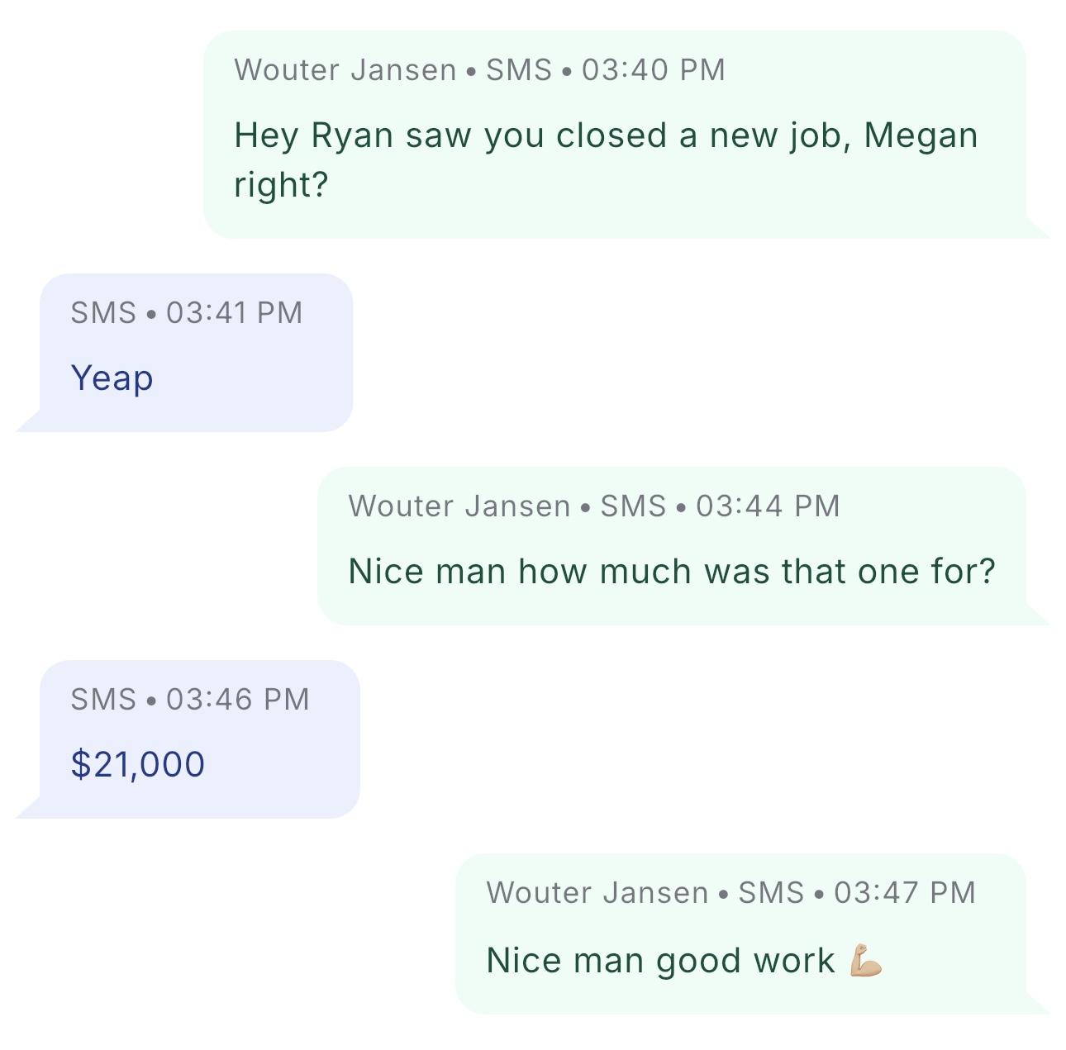This screenshot has height=1050, width=1066.
Task: Select the 03:44 PM timestamp
Action: (768, 506)
